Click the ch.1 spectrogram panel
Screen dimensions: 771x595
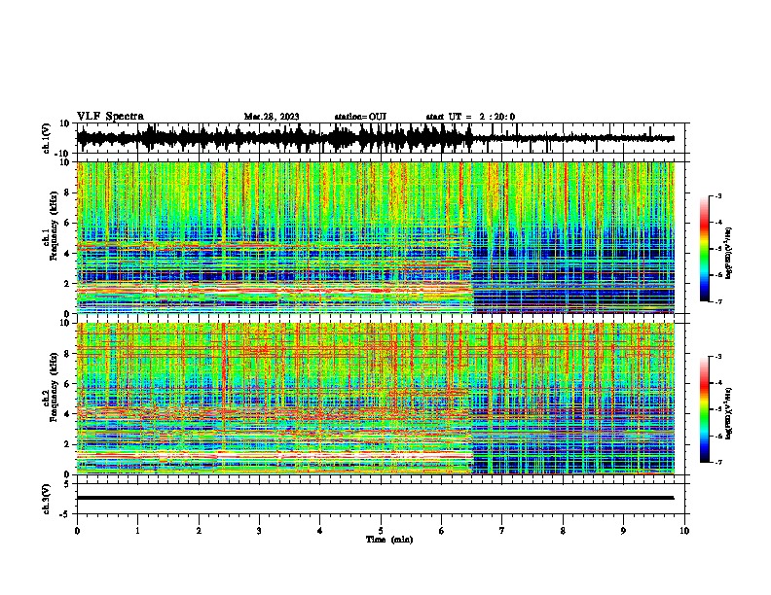pyautogui.click(x=375, y=237)
